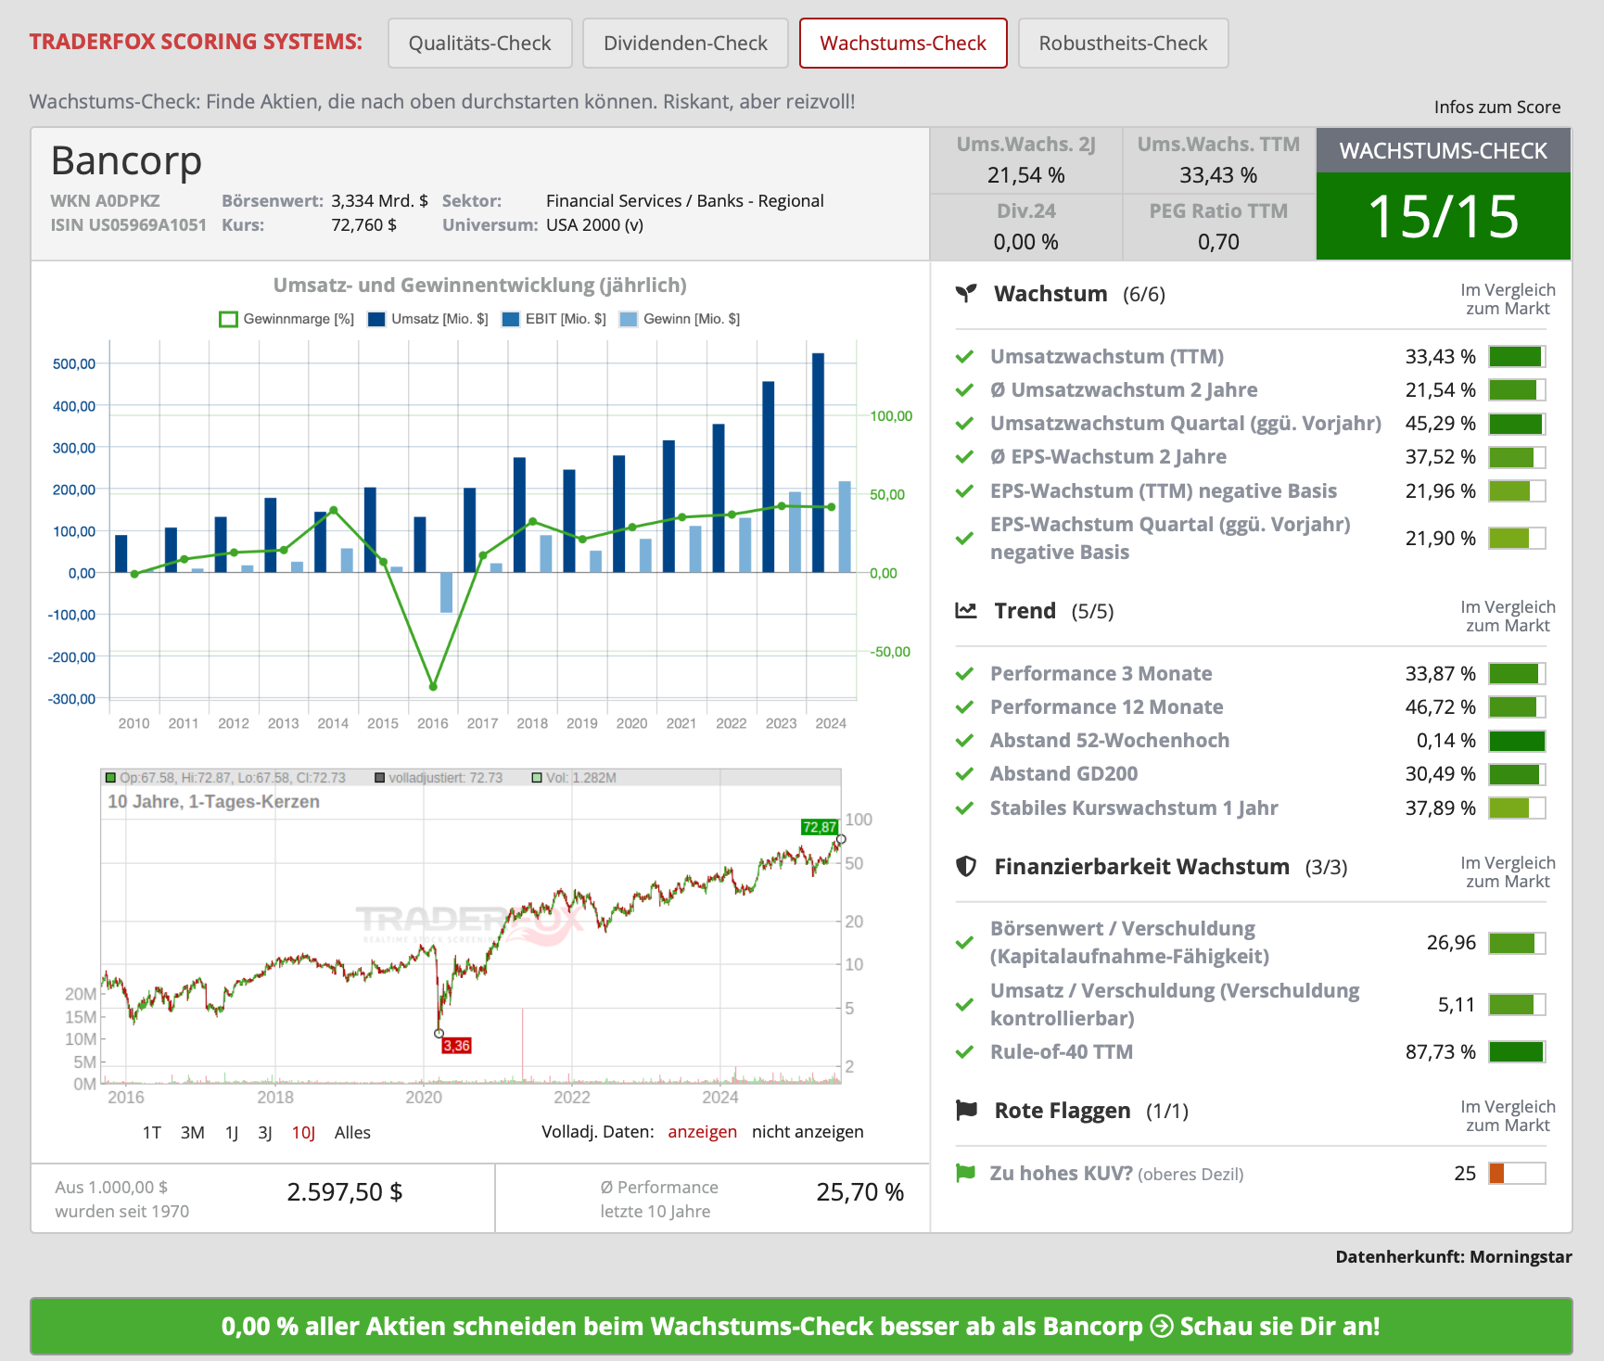Toggle Umsatz [Mio. $] legend series
The width and height of the screenshot is (1604, 1361).
pyautogui.click(x=427, y=319)
